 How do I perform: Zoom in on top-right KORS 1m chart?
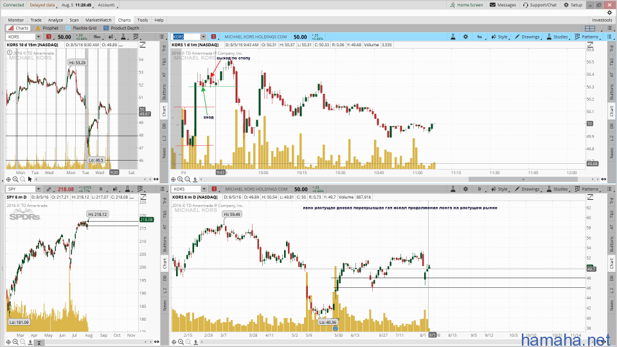pos(180,179)
